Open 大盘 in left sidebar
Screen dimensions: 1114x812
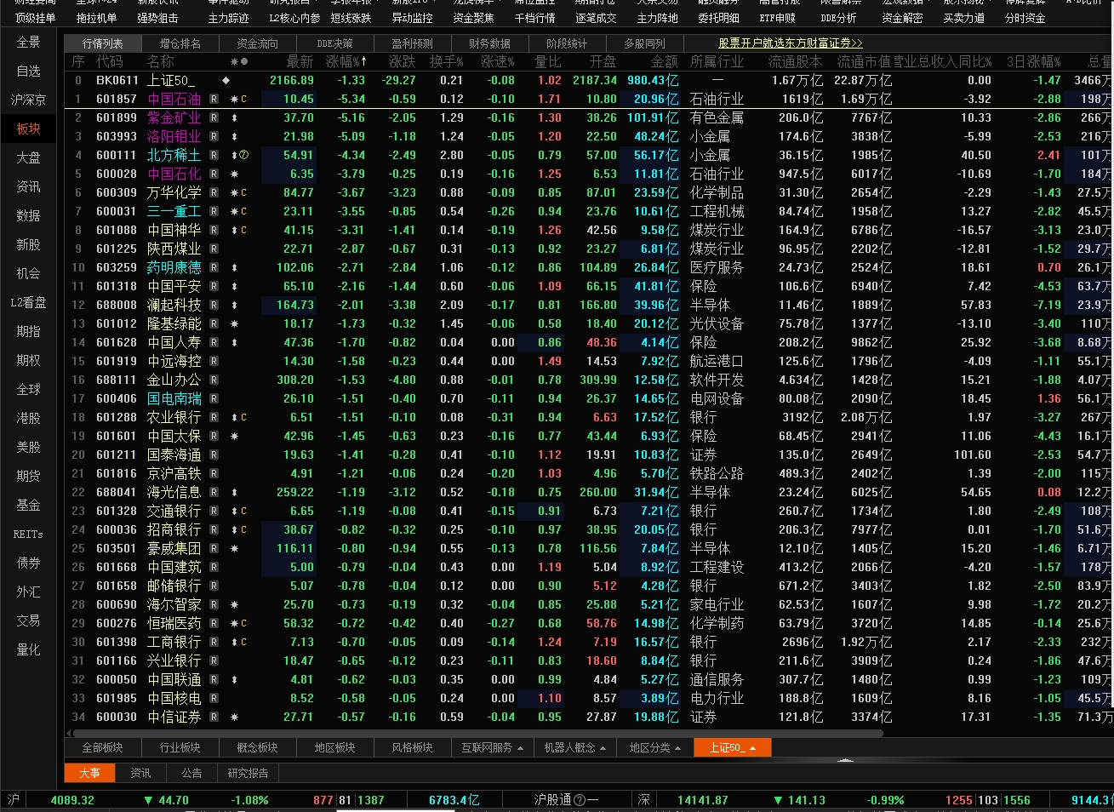pos(28,157)
